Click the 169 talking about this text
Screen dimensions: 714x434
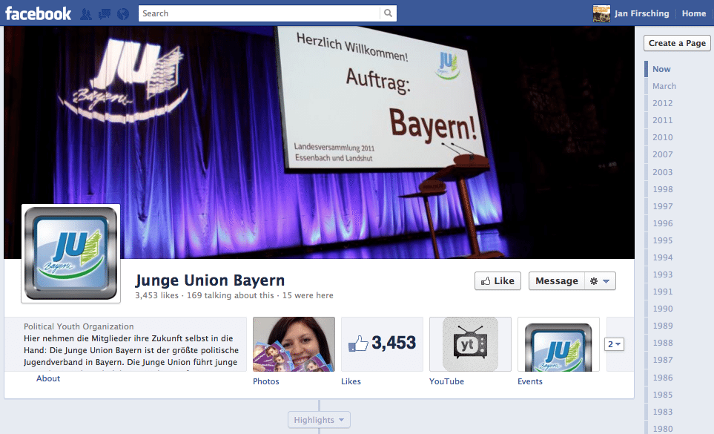(x=231, y=295)
